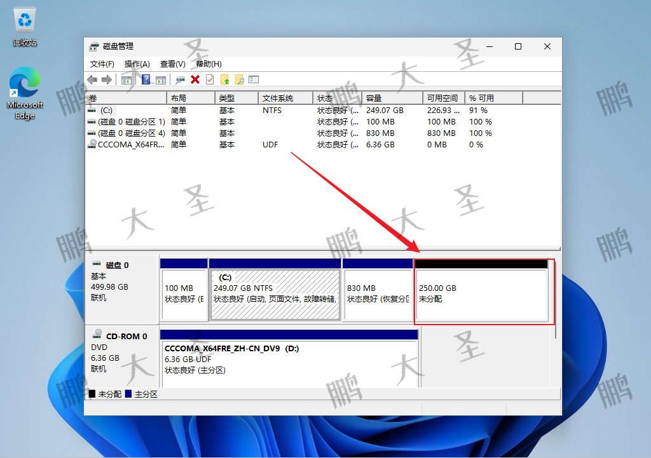Sort by the 卷 column header
The width and height of the screenshot is (651, 458).
(x=126, y=98)
